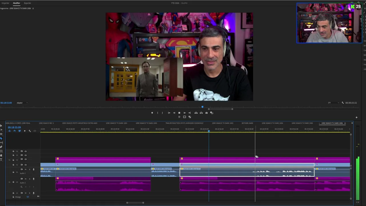Image resolution: width=366 pixels, height=206 pixels.
Task: Mute audio track A1
Action: [25, 169]
